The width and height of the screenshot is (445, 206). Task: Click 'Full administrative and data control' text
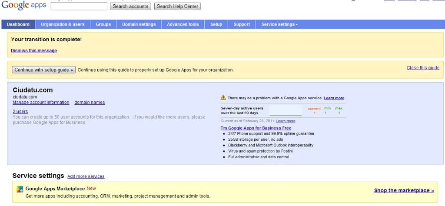(x=259, y=157)
